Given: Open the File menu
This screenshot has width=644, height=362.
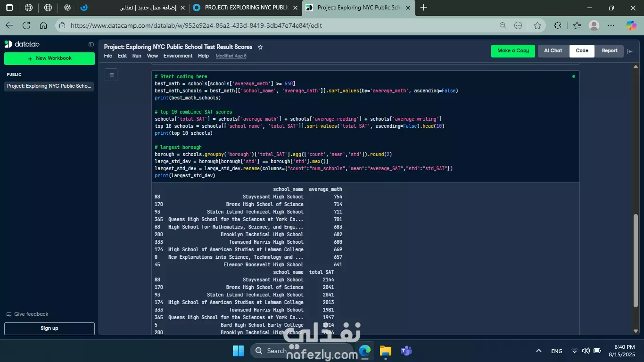Looking at the screenshot, I should pyautogui.click(x=108, y=56).
